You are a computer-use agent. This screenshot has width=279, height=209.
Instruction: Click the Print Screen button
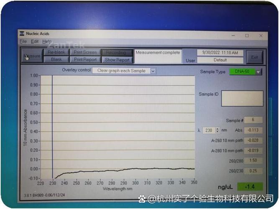(x=85, y=53)
